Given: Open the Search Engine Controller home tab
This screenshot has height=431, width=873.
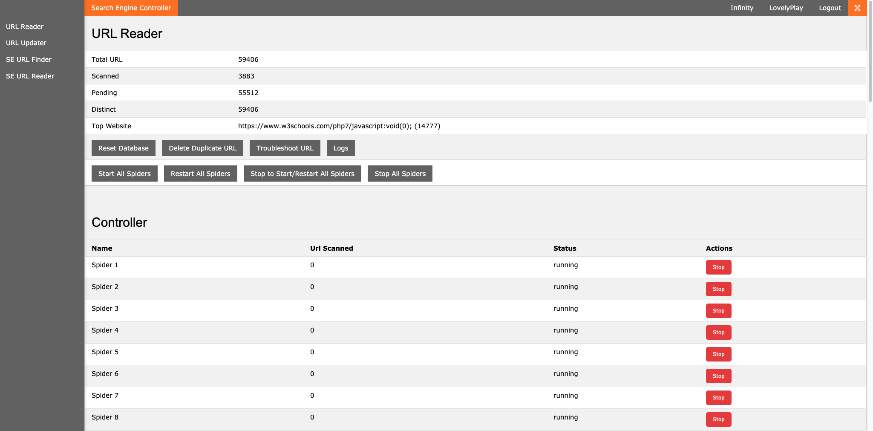Looking at the screenshot, I should pyautogui.click(x=131, y=8).
